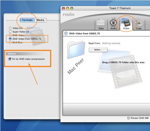This screenshot has height=131, width=150.
Task: Click the blue arrow icon beside DVD-Video from VIDEO_TS
Action: (x=66, y=34)
